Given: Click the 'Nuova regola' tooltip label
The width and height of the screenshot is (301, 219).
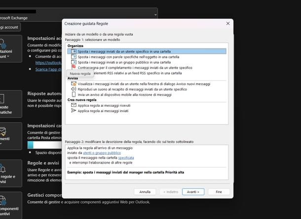Looking at the screenshot, I should 80,74.
